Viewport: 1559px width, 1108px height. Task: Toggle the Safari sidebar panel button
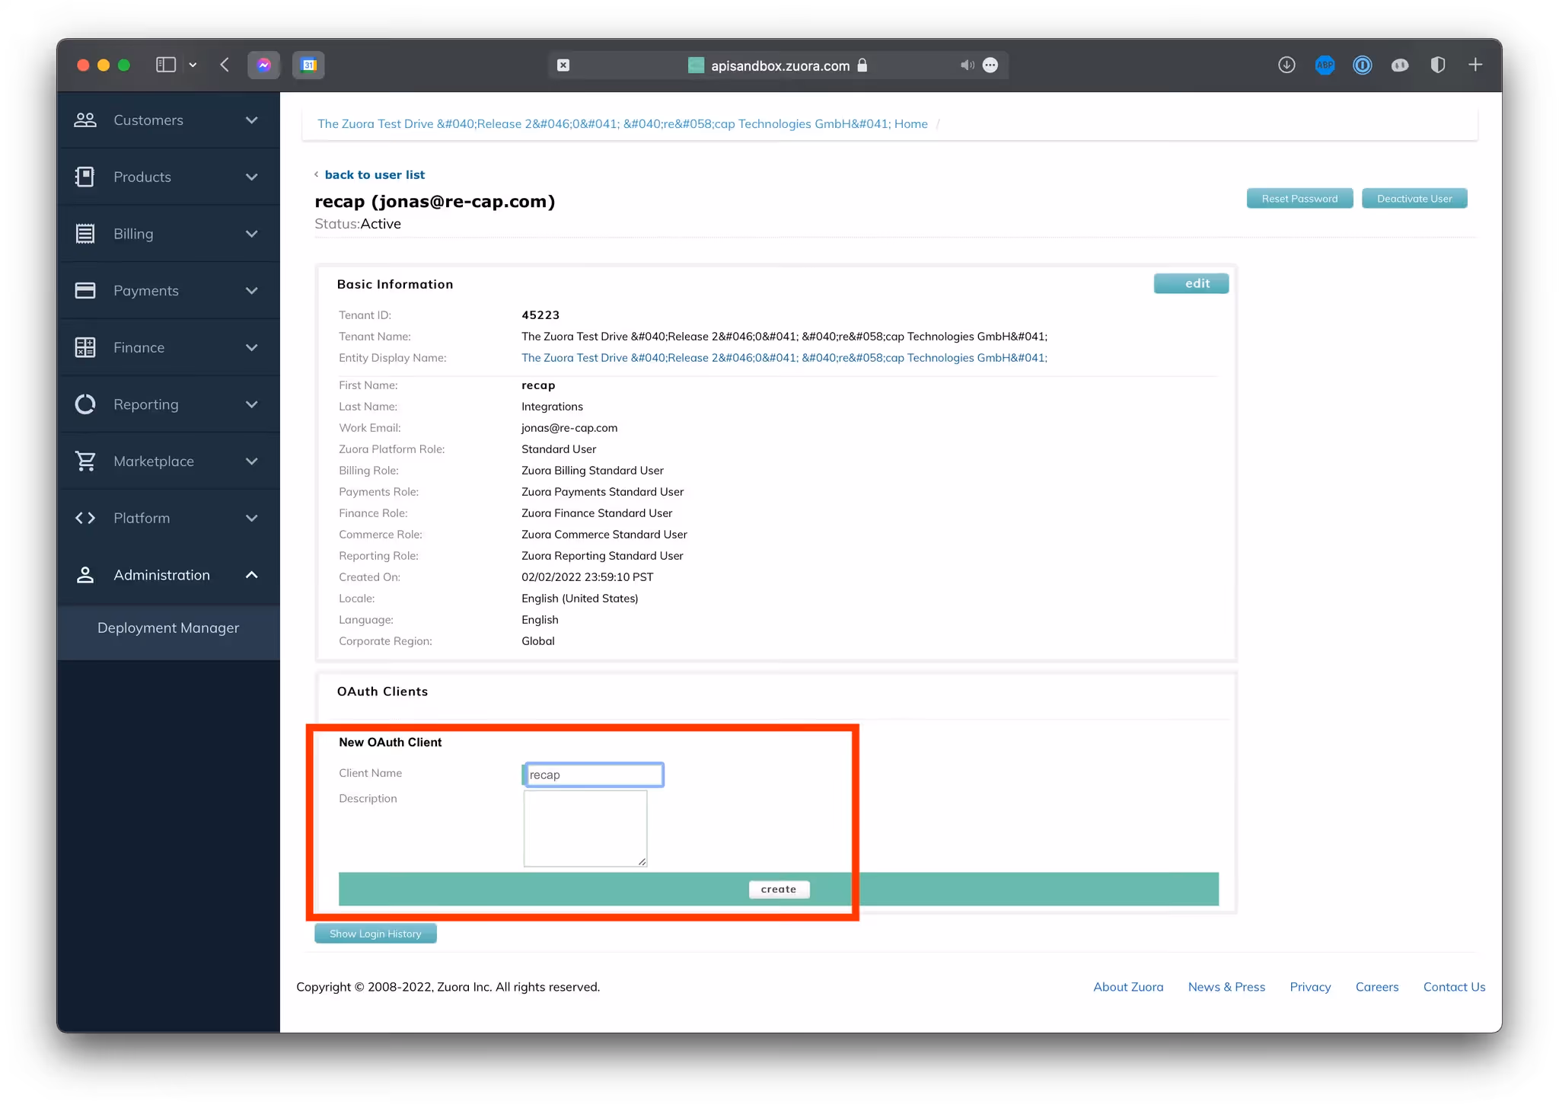pos(166,65)
